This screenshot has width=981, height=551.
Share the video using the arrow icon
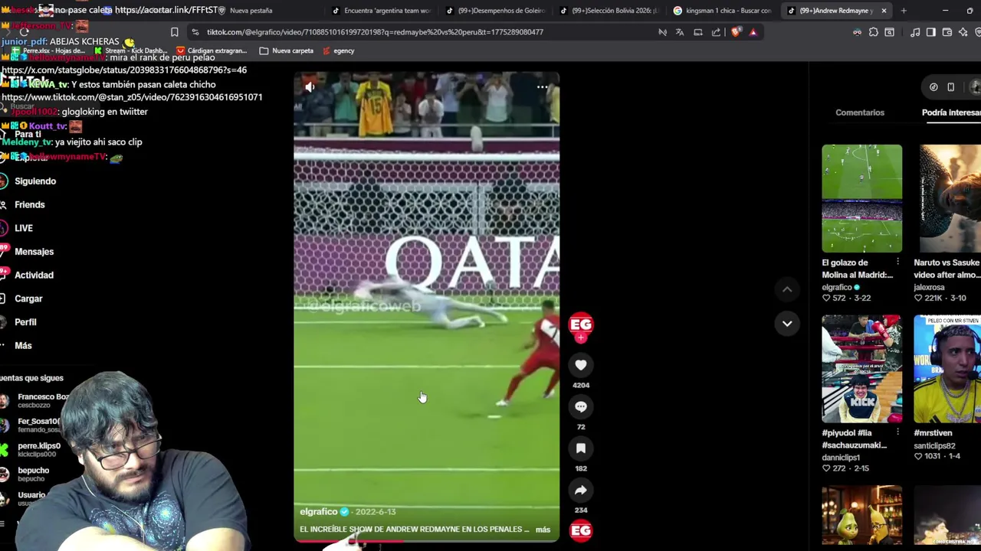tap(581, 491)
